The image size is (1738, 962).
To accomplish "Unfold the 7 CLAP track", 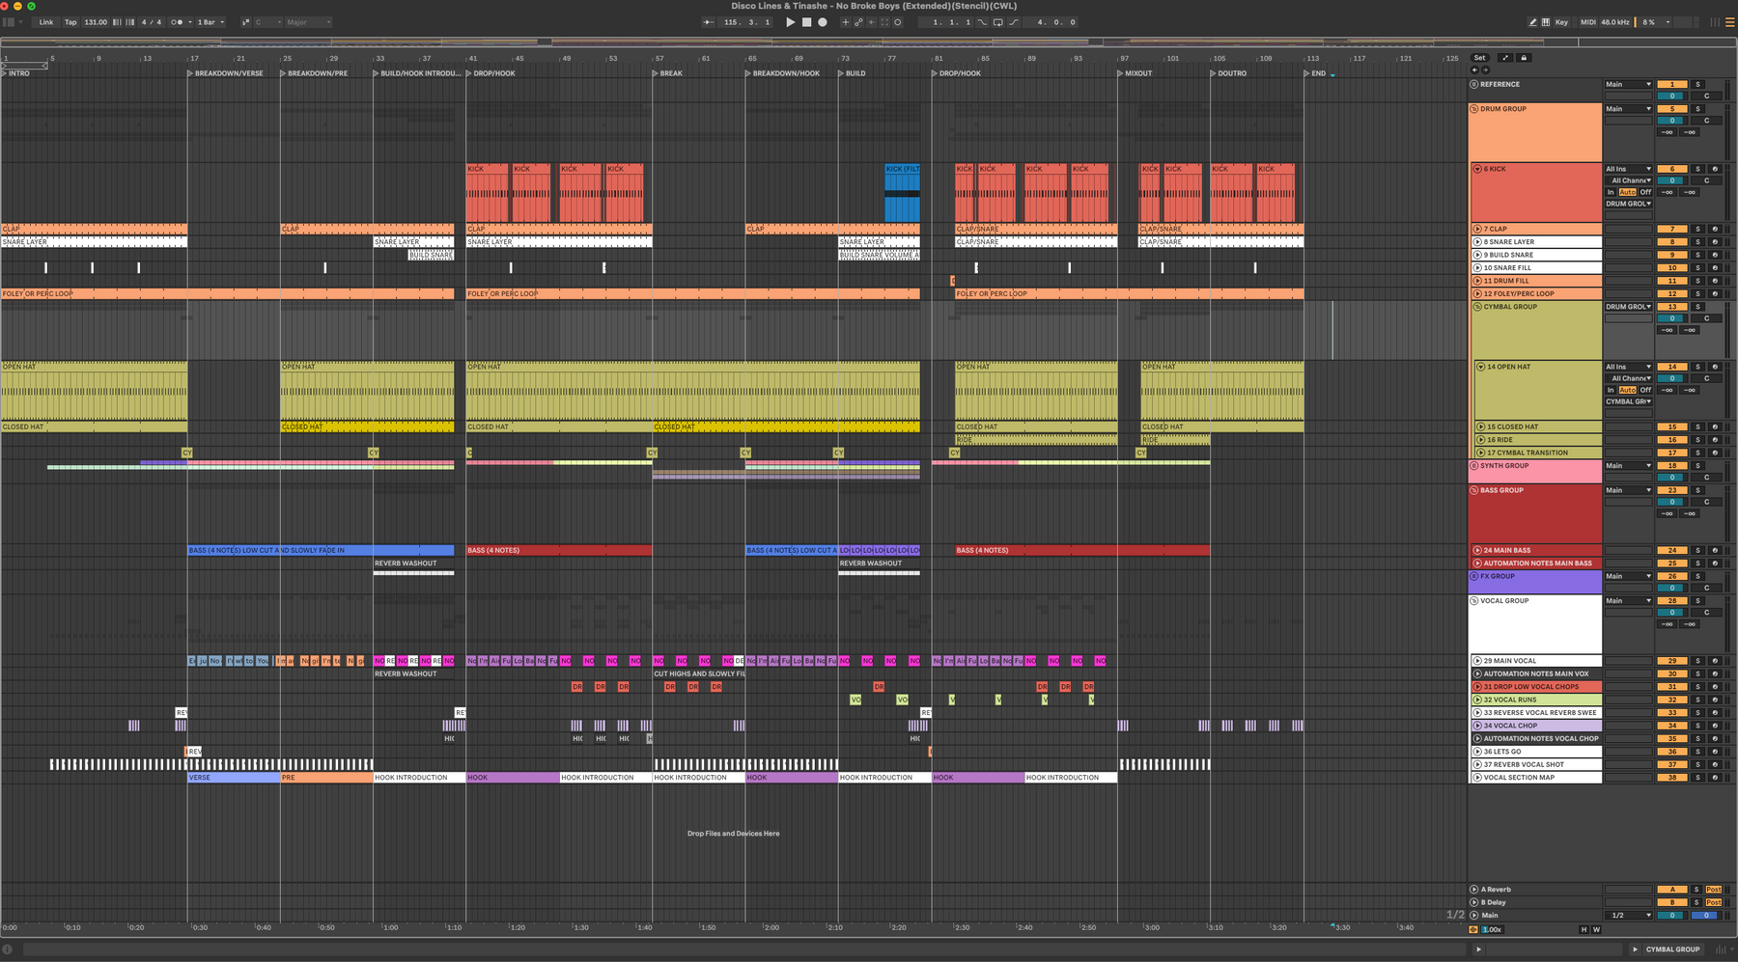I will [1477, 229].
